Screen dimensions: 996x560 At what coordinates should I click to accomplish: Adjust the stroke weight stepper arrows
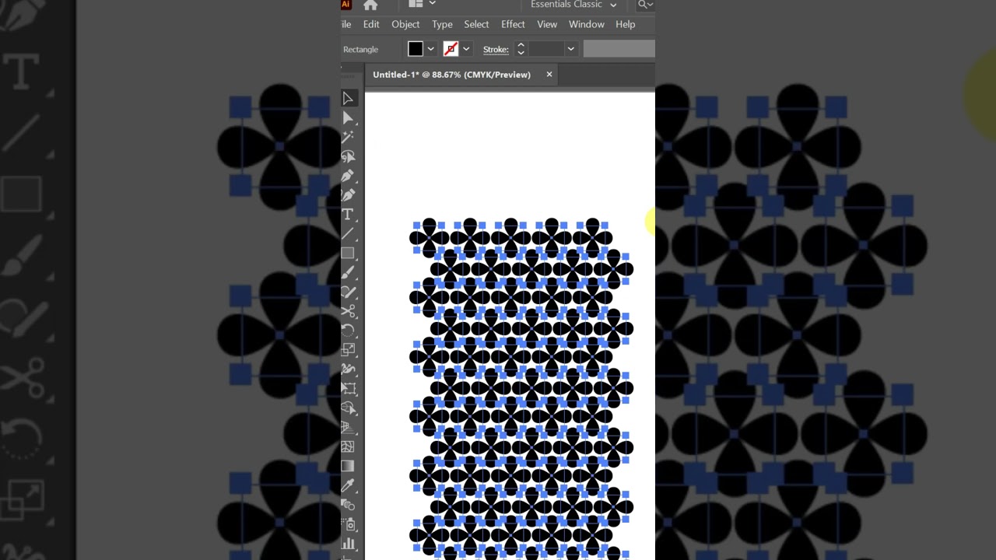(x=521, y=49)
